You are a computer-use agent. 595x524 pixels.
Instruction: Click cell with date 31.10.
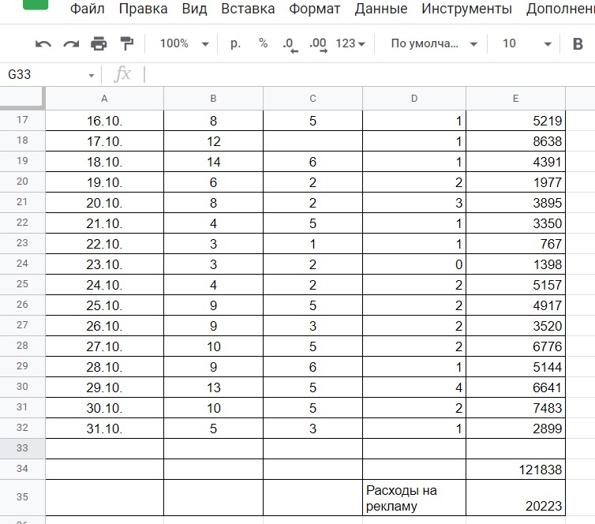coord(104,429)
